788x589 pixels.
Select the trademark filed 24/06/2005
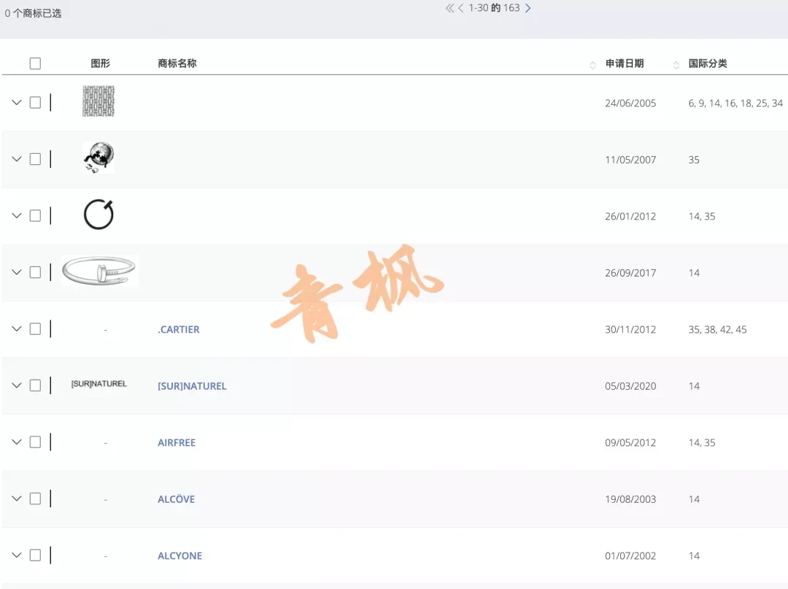(x=35, y=102)
